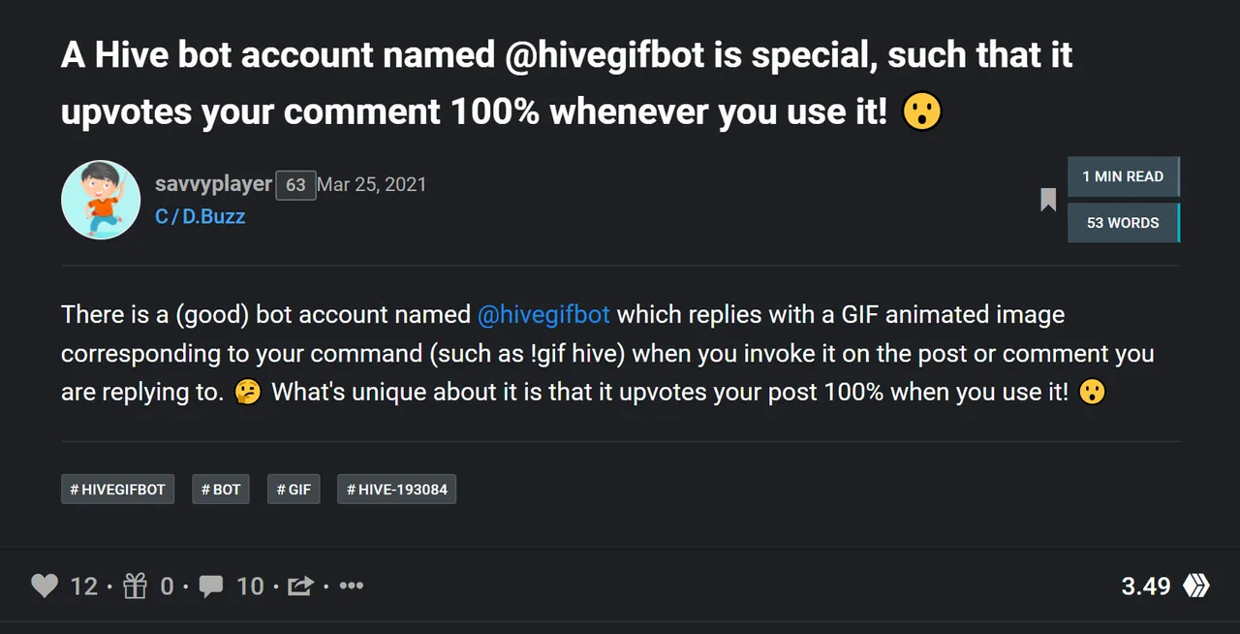Image resolution: width=1240 pixels, height=634 pixels.
Task: Click the comments speech bubble icon
Action: point(211,586)
